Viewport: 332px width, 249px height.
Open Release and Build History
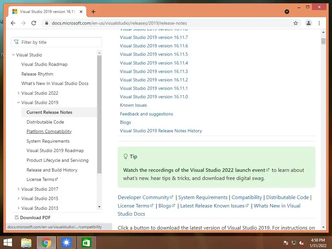pyautogui.click(x=52, y=170)
